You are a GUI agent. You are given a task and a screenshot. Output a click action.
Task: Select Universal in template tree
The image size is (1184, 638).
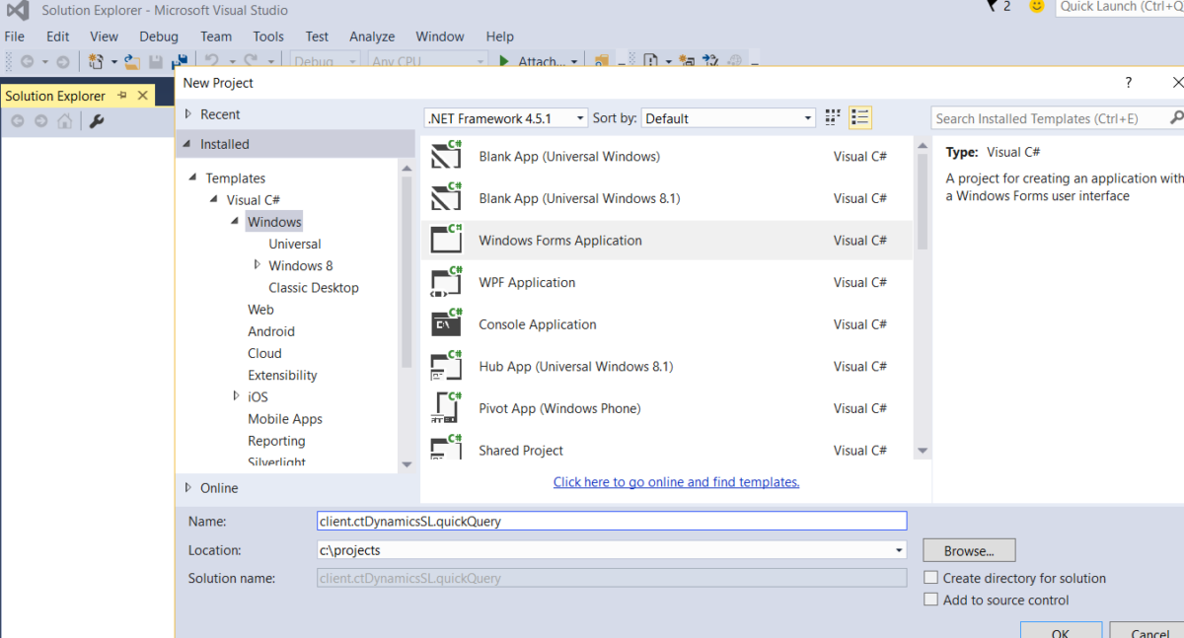pos(295,244)
